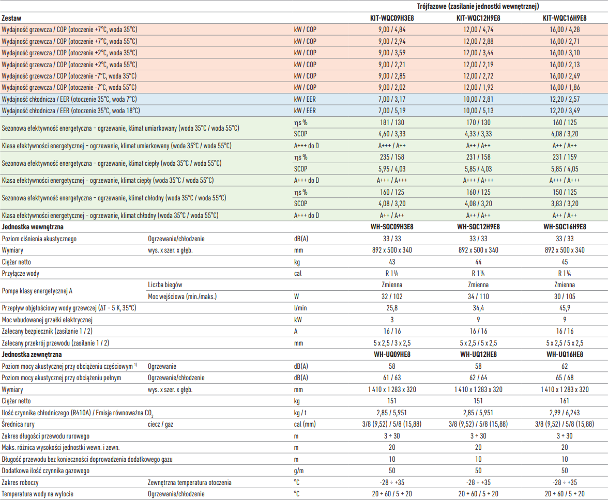Select the SCOP value 5,85 / 4,05
This screenshot has height=501, width=608.
coord(565,168)
